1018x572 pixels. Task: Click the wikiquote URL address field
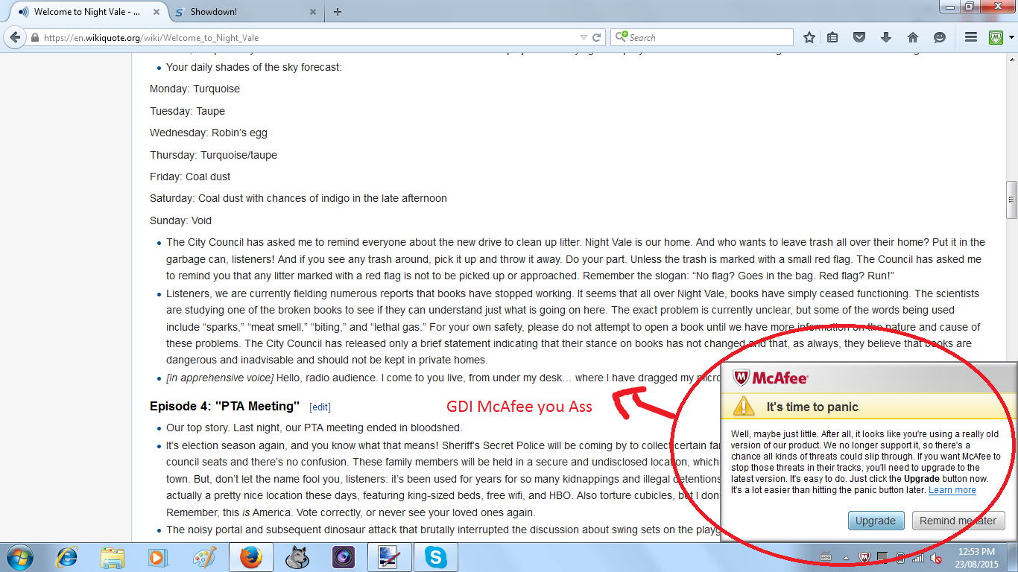pos(309,37)
